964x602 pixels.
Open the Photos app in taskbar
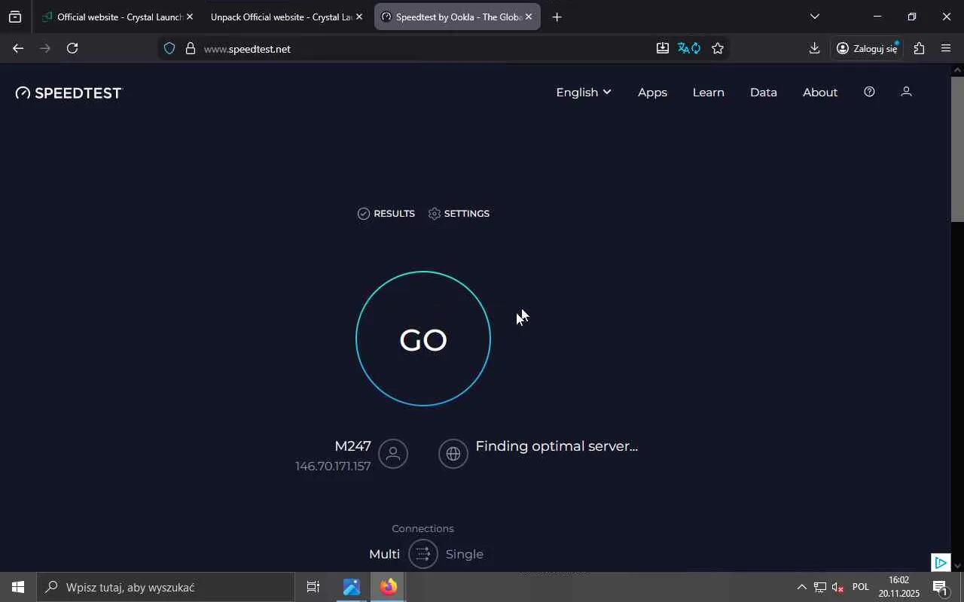point(352,587)
